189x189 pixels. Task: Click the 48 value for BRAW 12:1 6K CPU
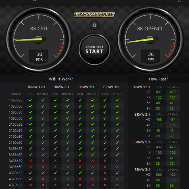[x=158, y=103]
